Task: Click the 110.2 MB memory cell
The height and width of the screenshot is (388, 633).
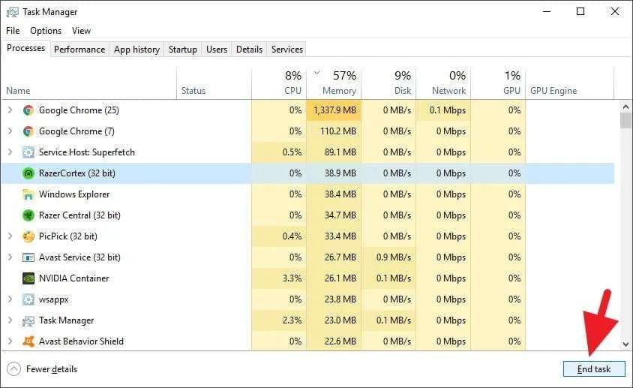Action: (x=334, y=131)
